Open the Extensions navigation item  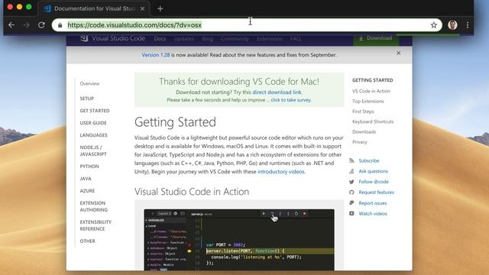coord(270,39)
